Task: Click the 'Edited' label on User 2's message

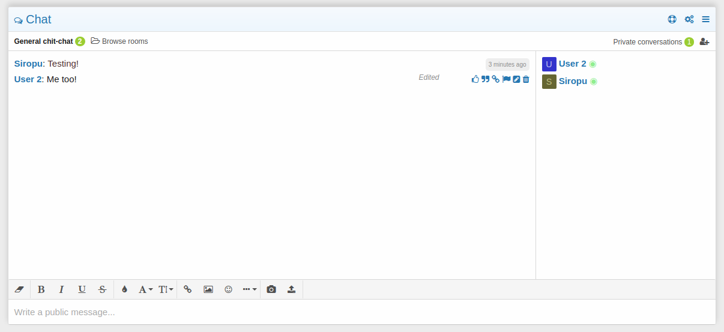Action: tap(429, 77)
